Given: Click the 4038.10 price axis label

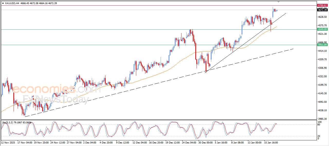Looking at the screenshot, I should (322, 110).
